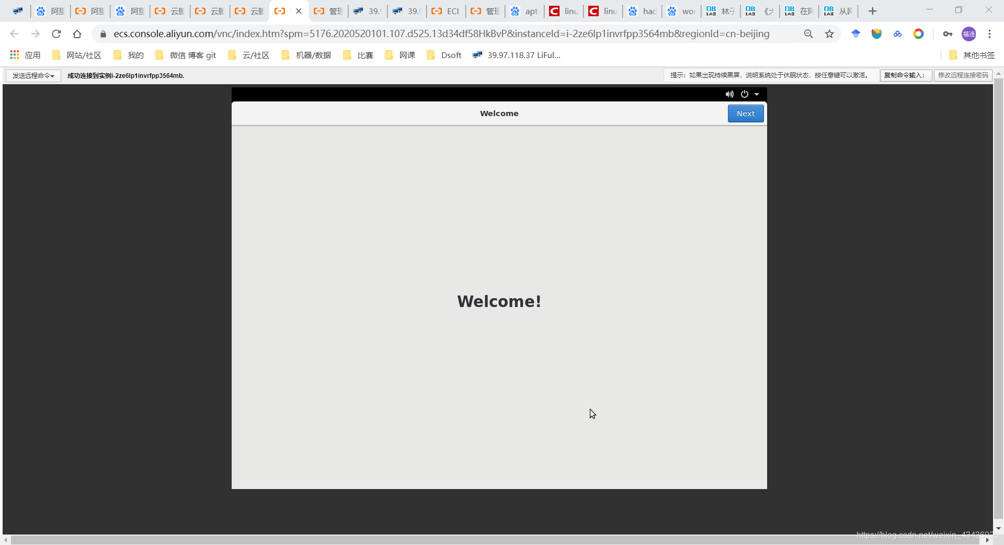1004x545 pixels.
Task: Mute audio with the speaker icon
Action: (729, 94)
